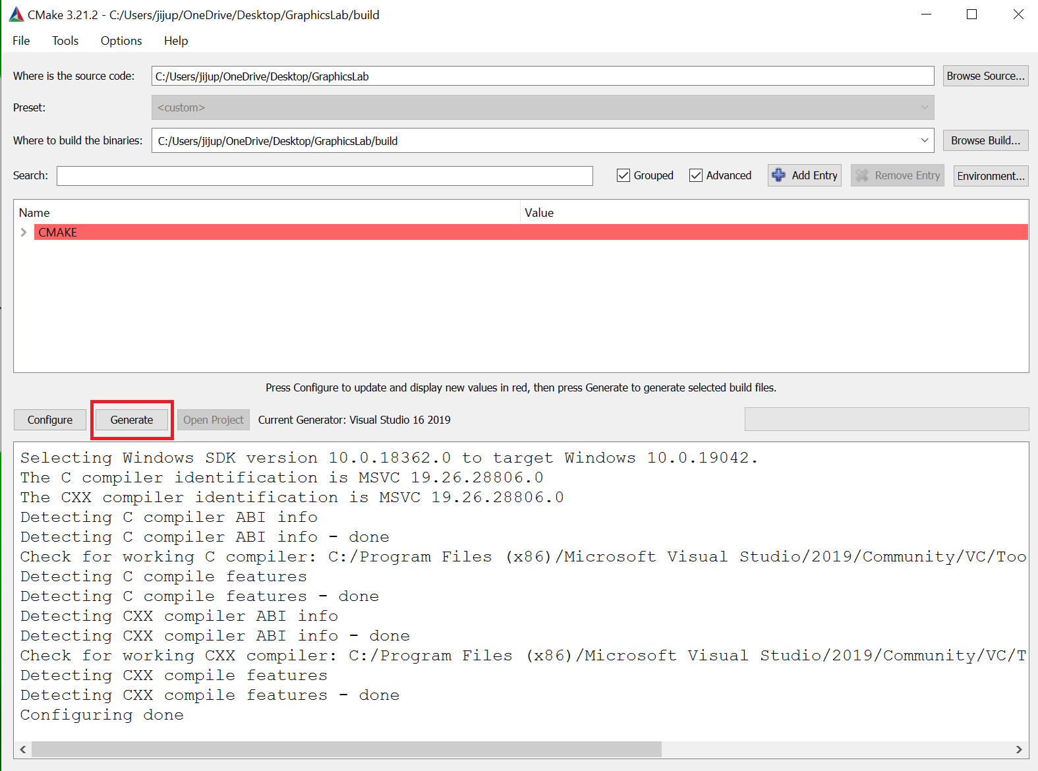Click 'Where is the source code:' label
This screenshot has height=771, width=1038.
tap(74, 76)
